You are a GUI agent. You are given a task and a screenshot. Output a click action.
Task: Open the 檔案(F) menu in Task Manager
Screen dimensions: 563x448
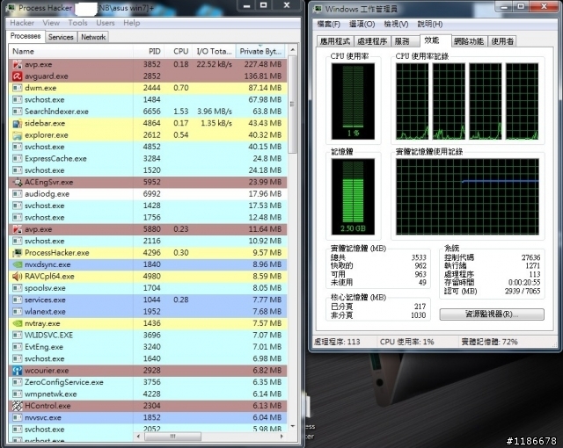click(x=328, y=24)
